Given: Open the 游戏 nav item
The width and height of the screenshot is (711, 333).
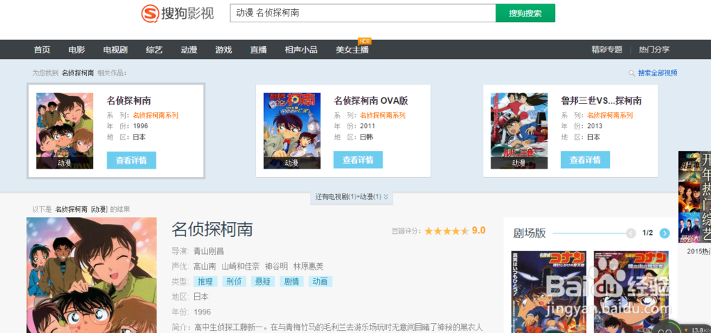Looking at the screenshot, I should [223, 50].
